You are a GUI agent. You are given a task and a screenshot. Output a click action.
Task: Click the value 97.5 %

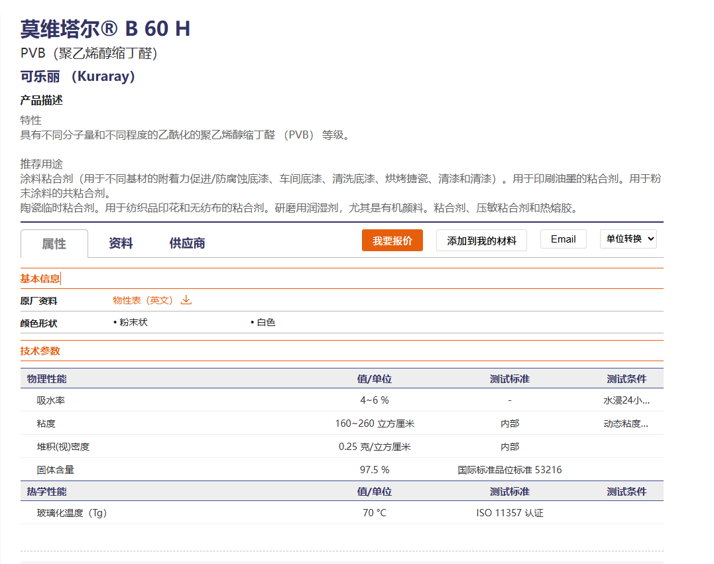375,470
